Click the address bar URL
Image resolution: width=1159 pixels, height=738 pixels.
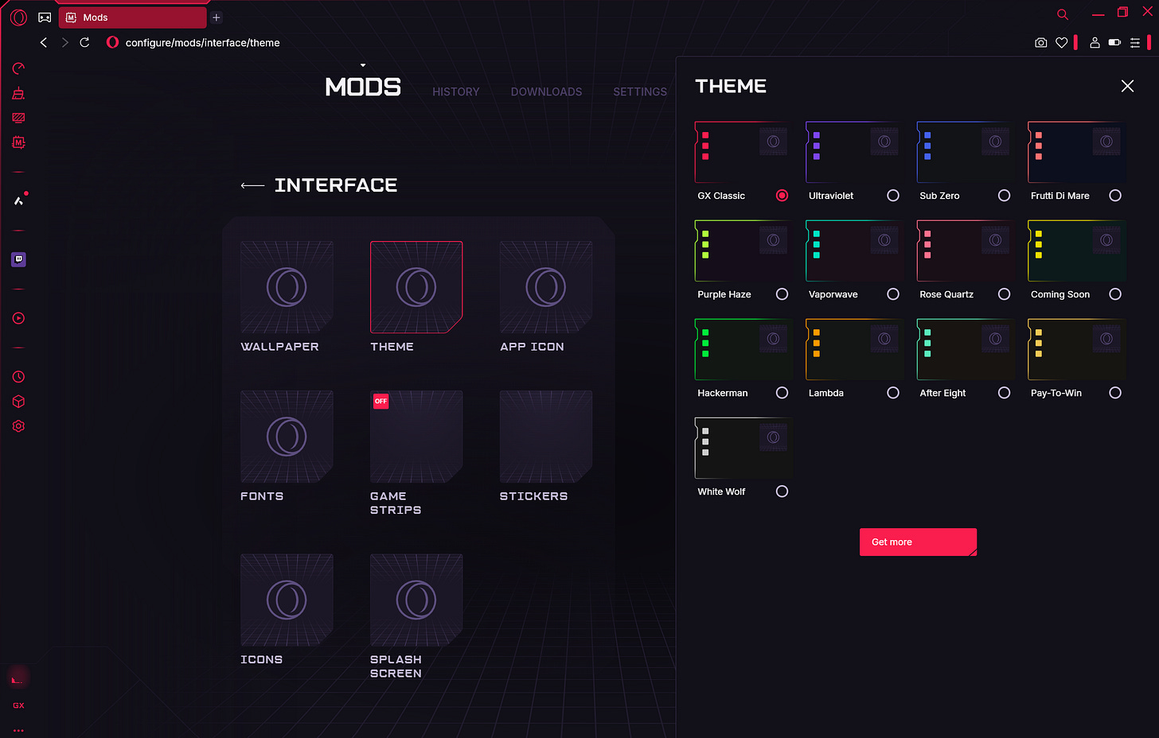[x=202, y=43]
